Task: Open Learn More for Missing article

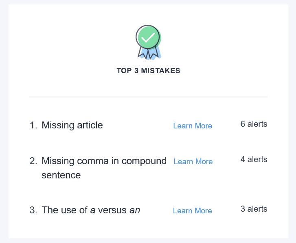Action: (x=193, y=126)
